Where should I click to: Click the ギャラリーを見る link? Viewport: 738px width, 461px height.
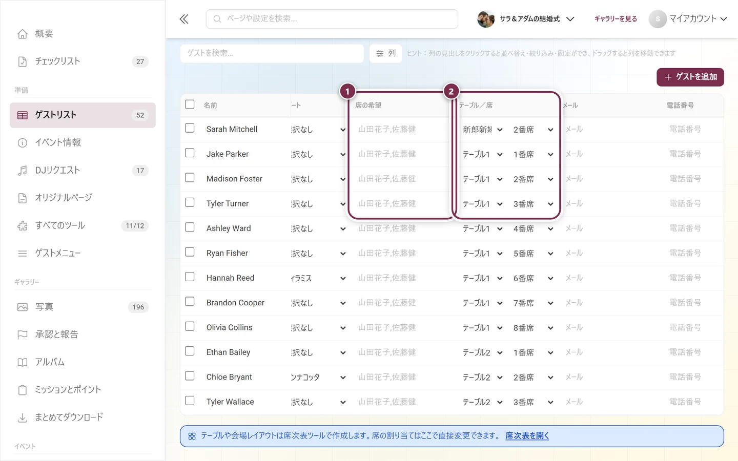[x=616, y=19]
